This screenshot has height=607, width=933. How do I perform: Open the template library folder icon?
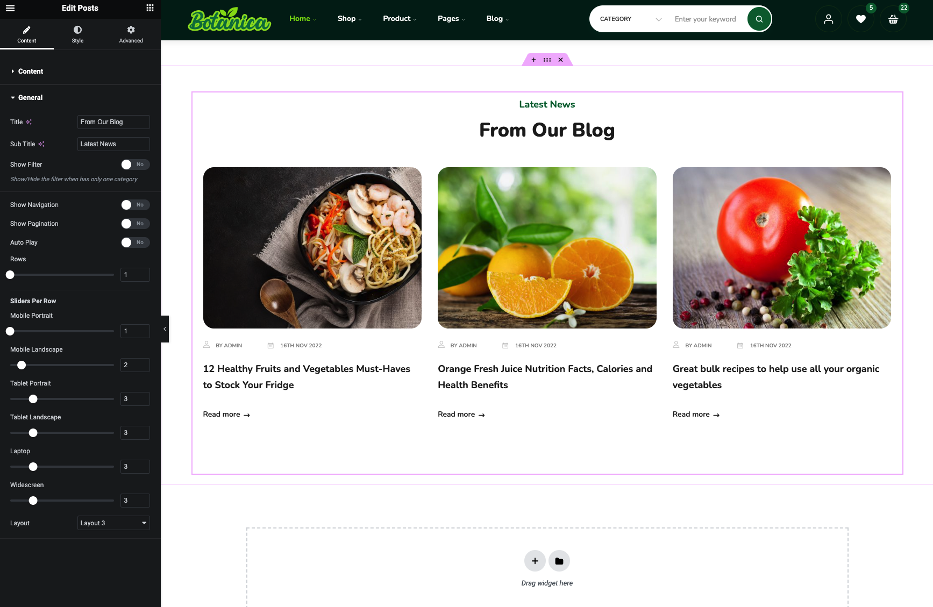point(559,561)
